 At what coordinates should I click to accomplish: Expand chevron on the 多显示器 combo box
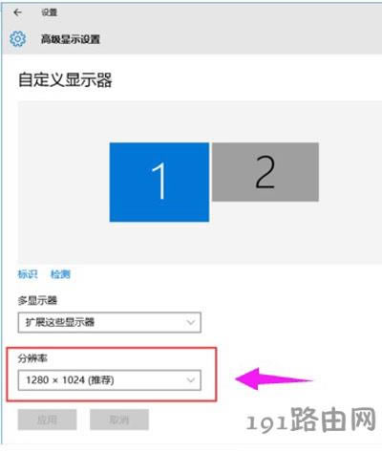(191, 322)
